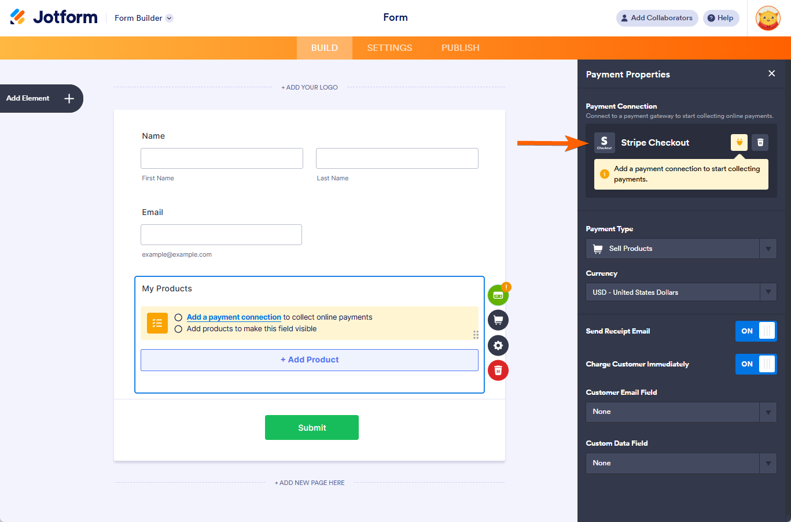Click the Stripe Checkout wizard wand icon

click(x=739, y=142)
